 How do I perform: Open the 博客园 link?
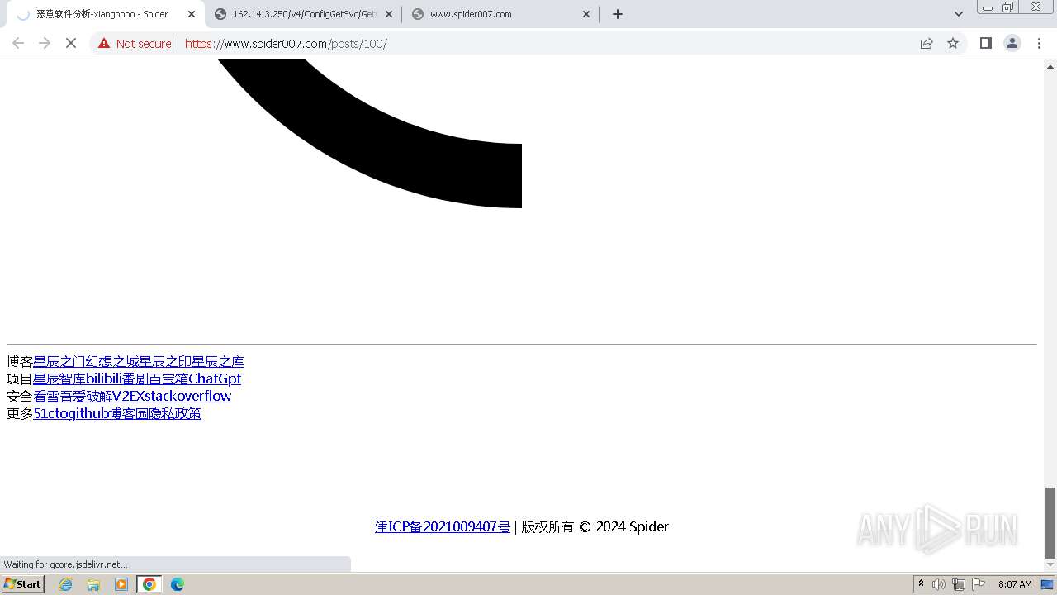129,413
